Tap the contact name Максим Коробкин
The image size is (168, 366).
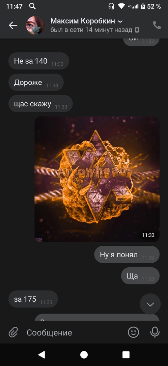click(83, 21)
